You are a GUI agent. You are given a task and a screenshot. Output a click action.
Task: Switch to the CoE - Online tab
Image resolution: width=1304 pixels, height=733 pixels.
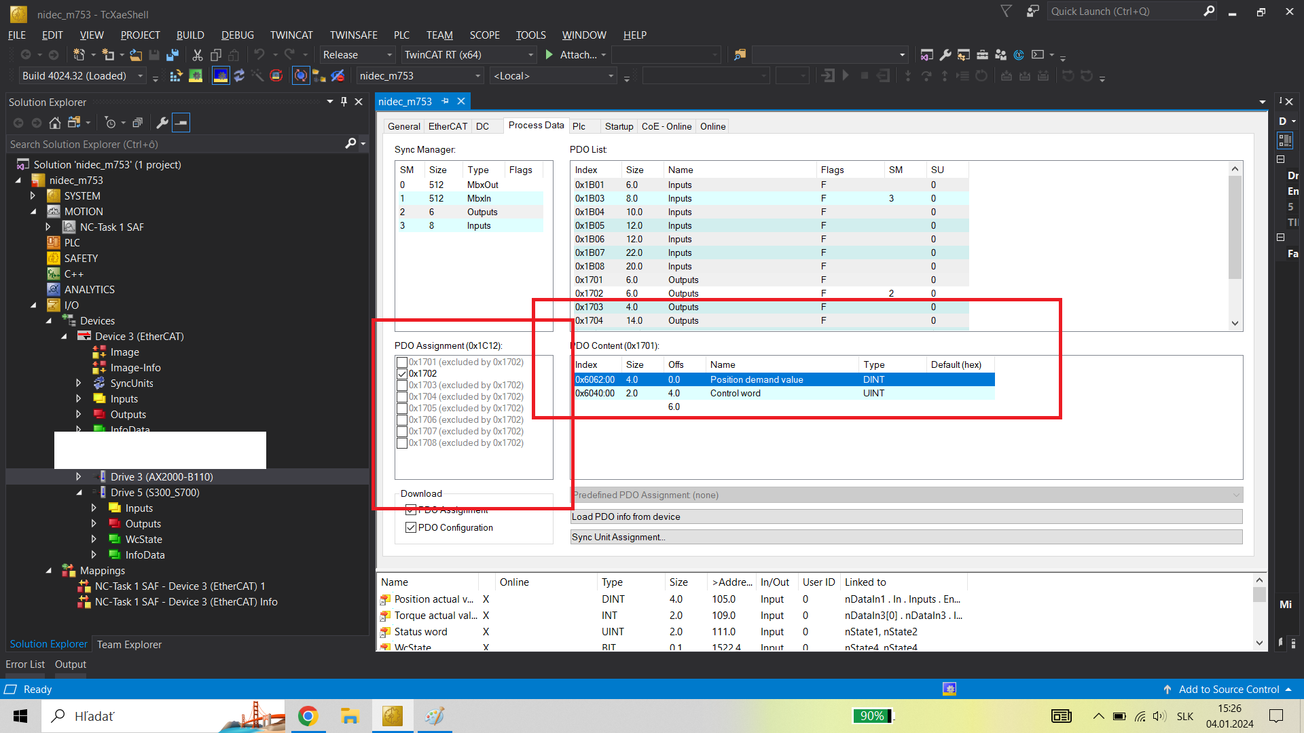pyautogui.click(x=666, y=126)
